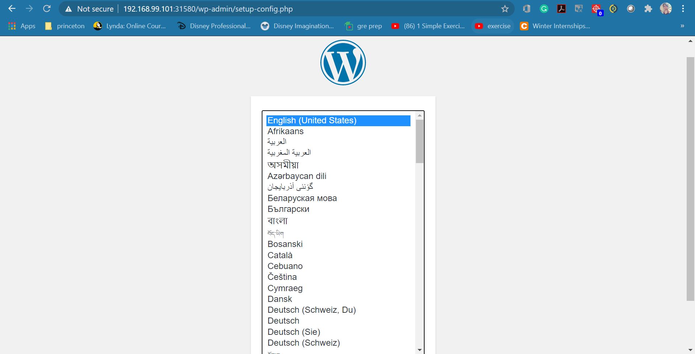This screenshot has height=354, width=695.
Task: Click page scrollbar up arrow
Action: (x=691, y=41)
